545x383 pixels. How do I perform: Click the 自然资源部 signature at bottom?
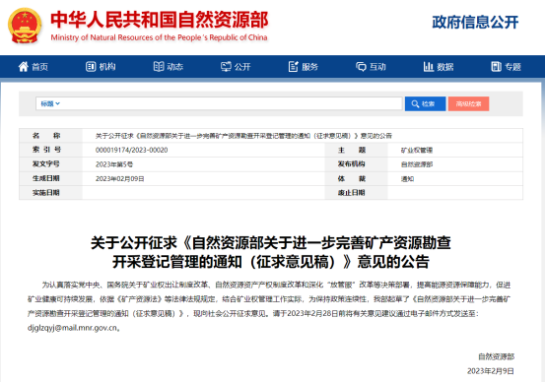(x=496, y=356)
